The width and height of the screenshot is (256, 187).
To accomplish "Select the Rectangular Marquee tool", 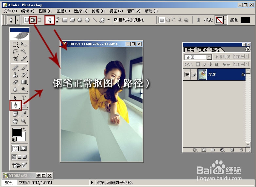I will pos(15,44).
